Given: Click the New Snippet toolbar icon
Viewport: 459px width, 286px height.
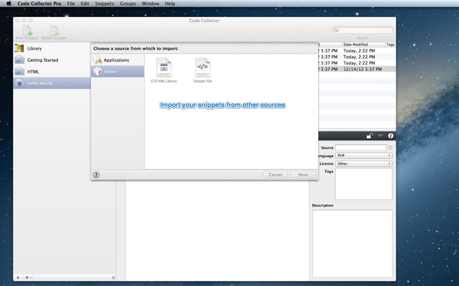Looking at the screenshot, I should pos(27,31).
